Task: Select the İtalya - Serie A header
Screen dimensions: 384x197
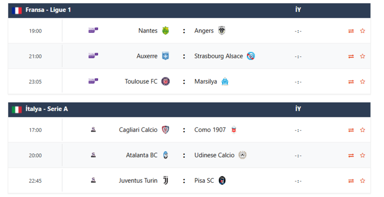Action: [x=47, y=109]
